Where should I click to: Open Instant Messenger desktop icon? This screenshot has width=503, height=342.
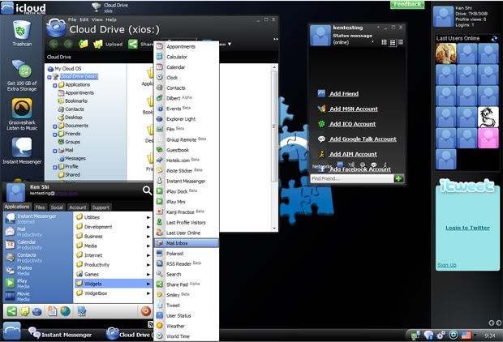click(x=22, y=151)
